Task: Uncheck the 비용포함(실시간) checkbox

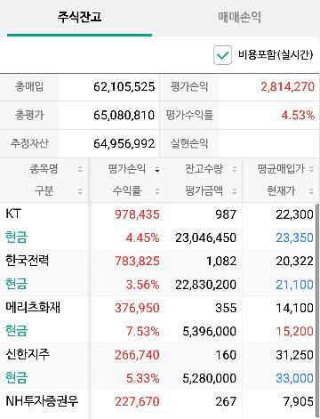Action: point(222,55)
